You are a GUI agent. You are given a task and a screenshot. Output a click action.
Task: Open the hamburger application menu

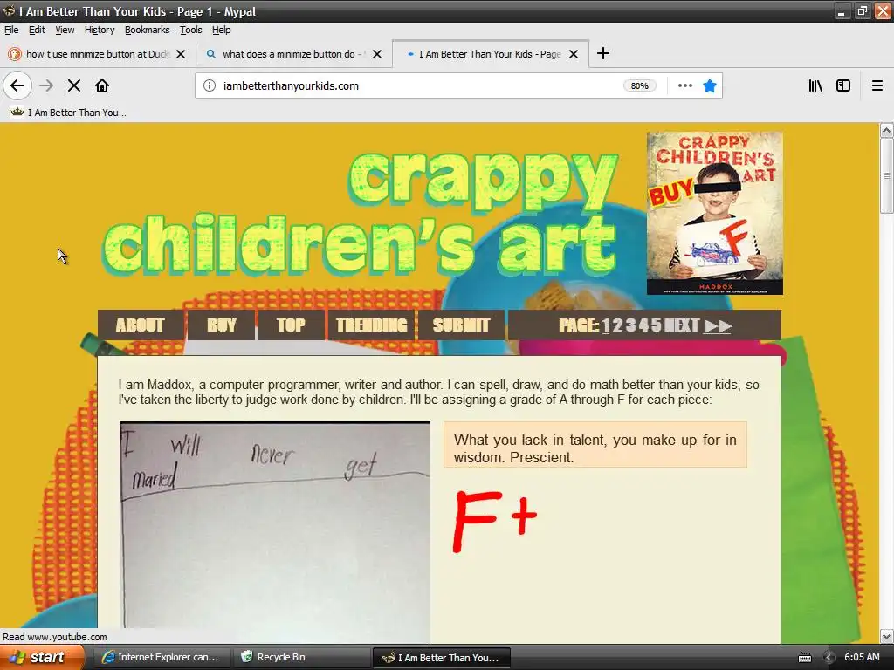point(877,85)
